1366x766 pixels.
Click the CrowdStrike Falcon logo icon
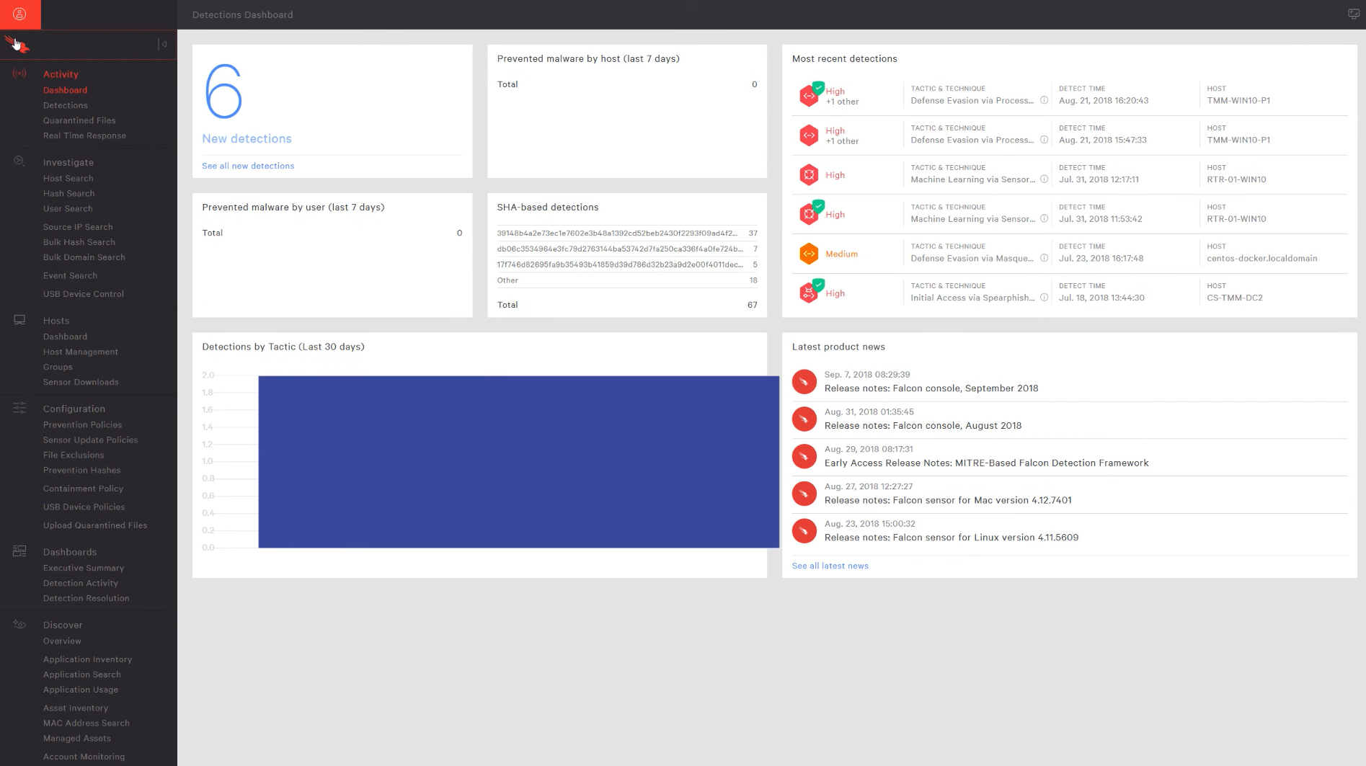point(17,45)
